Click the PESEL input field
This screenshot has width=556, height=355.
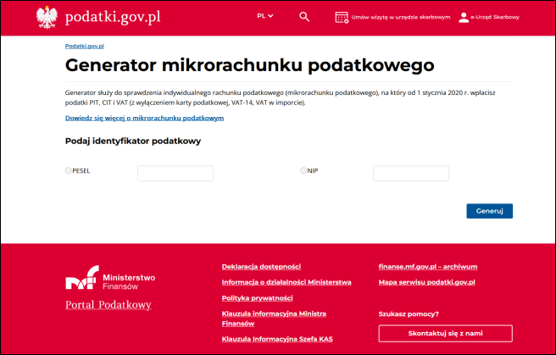[175, 173]
